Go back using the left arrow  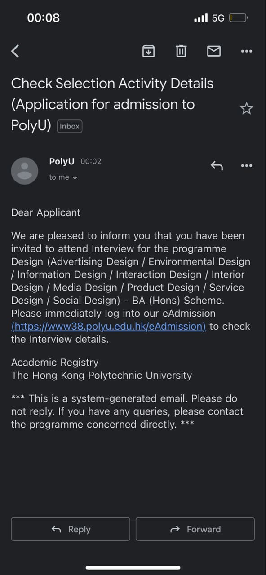pos(15,51)
